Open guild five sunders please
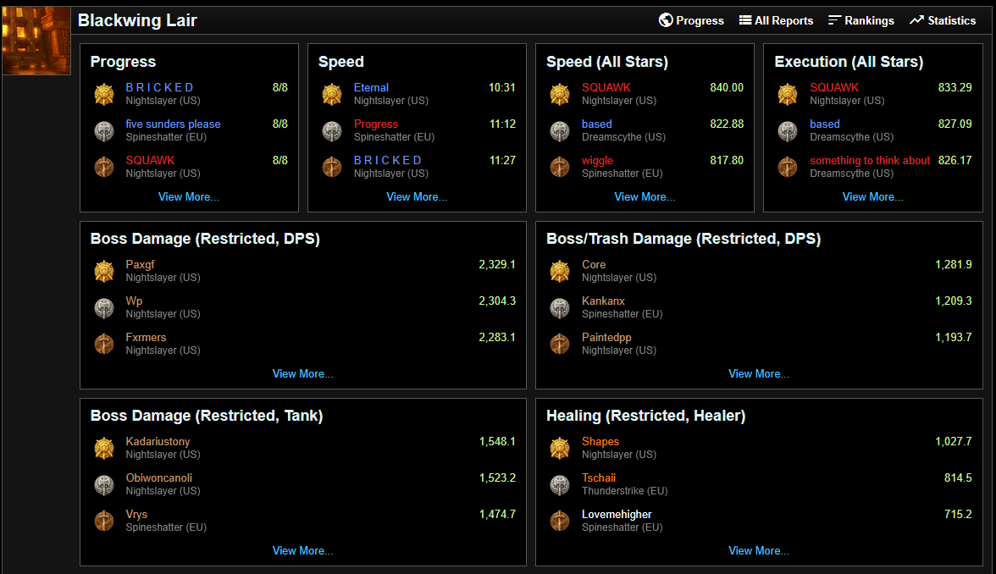996x574 pixels. [173, 124]
